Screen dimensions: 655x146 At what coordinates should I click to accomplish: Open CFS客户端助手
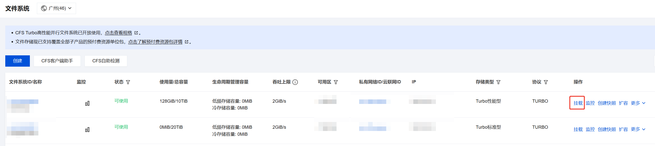(57, 61)
